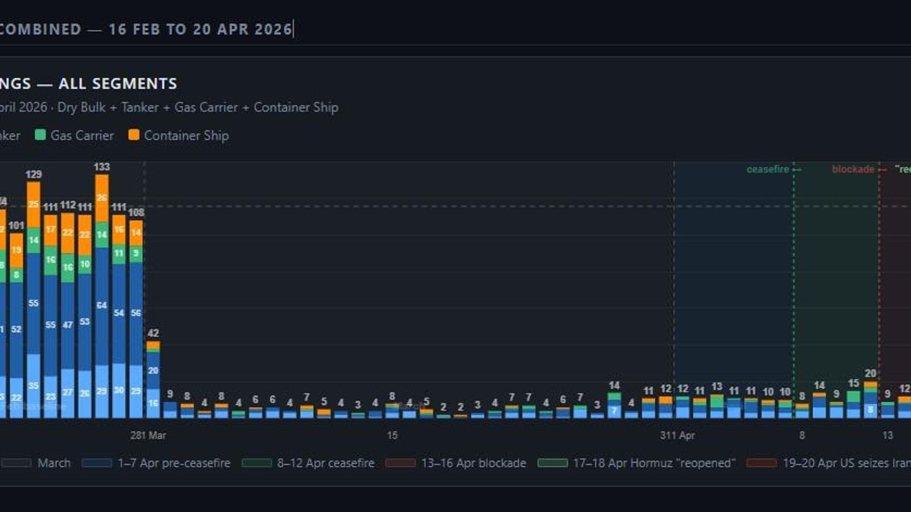Toggle the Container Ship orange legend swatch
Screen dimensions: 911x512
click(134, 135)
